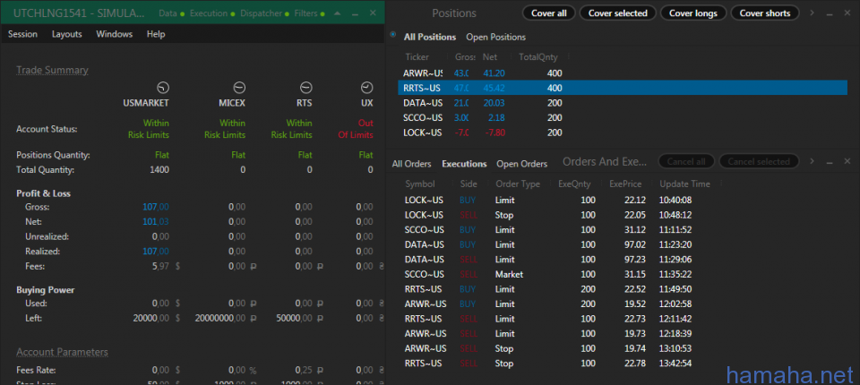This screenshot has width=860, height=385.
Task: Sort executions by Symbol column
Action: 419,184
